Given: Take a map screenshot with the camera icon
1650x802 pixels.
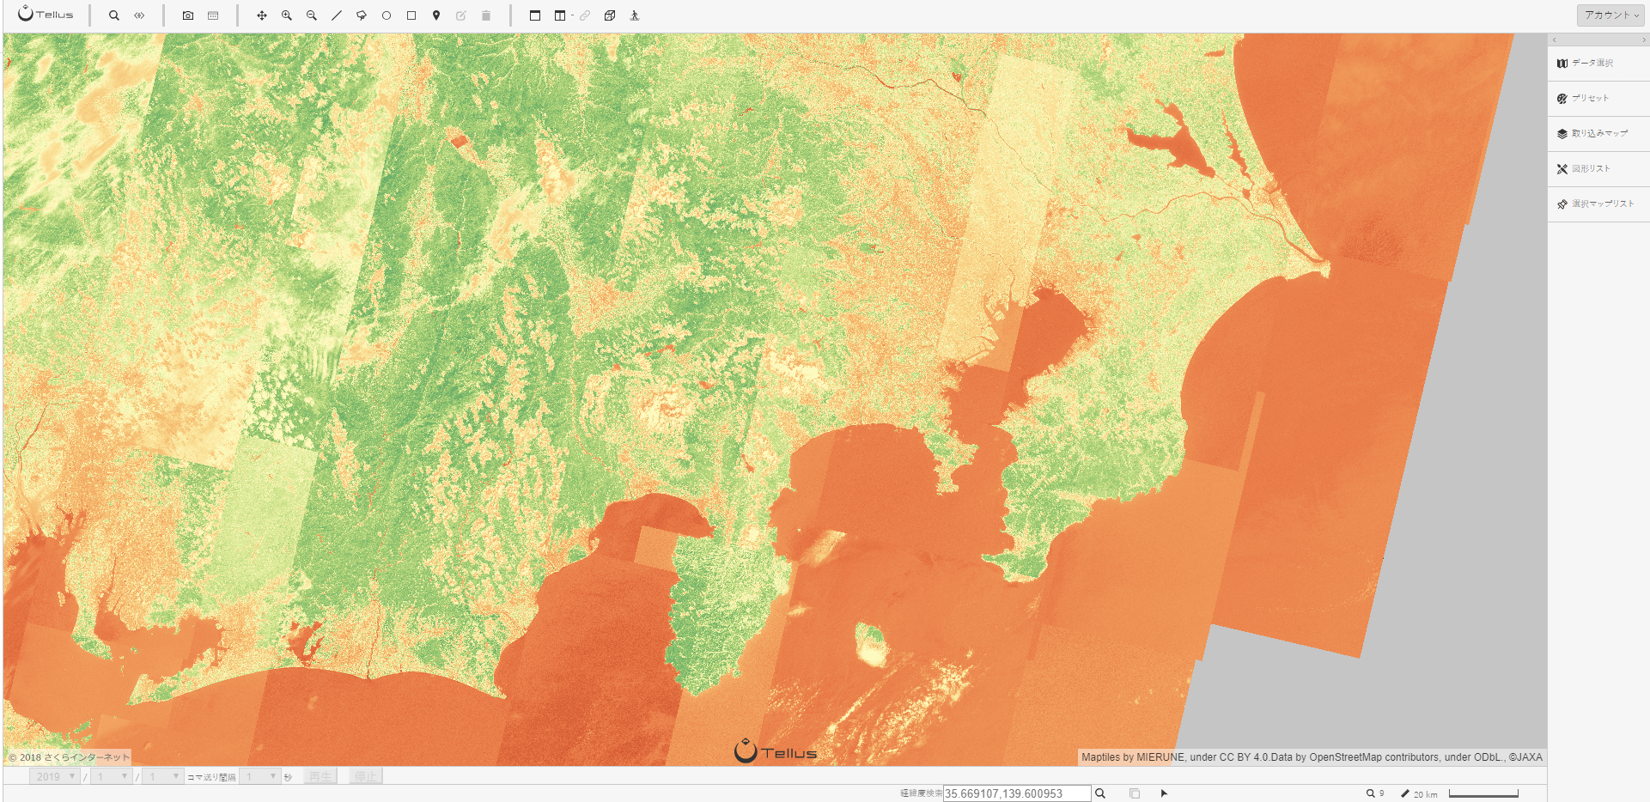Looking at the screenshot, I should [x=188, y=15].
